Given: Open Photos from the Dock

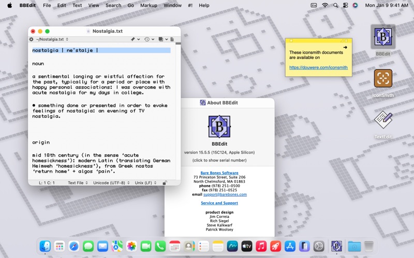Looking at the screenshot, I should [x=131, y=247].
